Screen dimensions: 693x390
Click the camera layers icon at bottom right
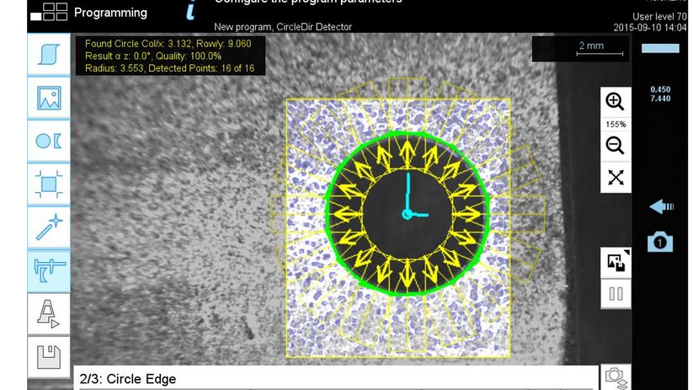[x=615, y=377]
